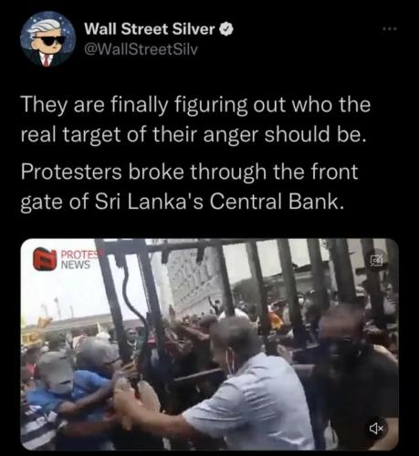Unmute the video with the speaker icon
Viewport: 419px width, 456px height.
pos(376,429)
